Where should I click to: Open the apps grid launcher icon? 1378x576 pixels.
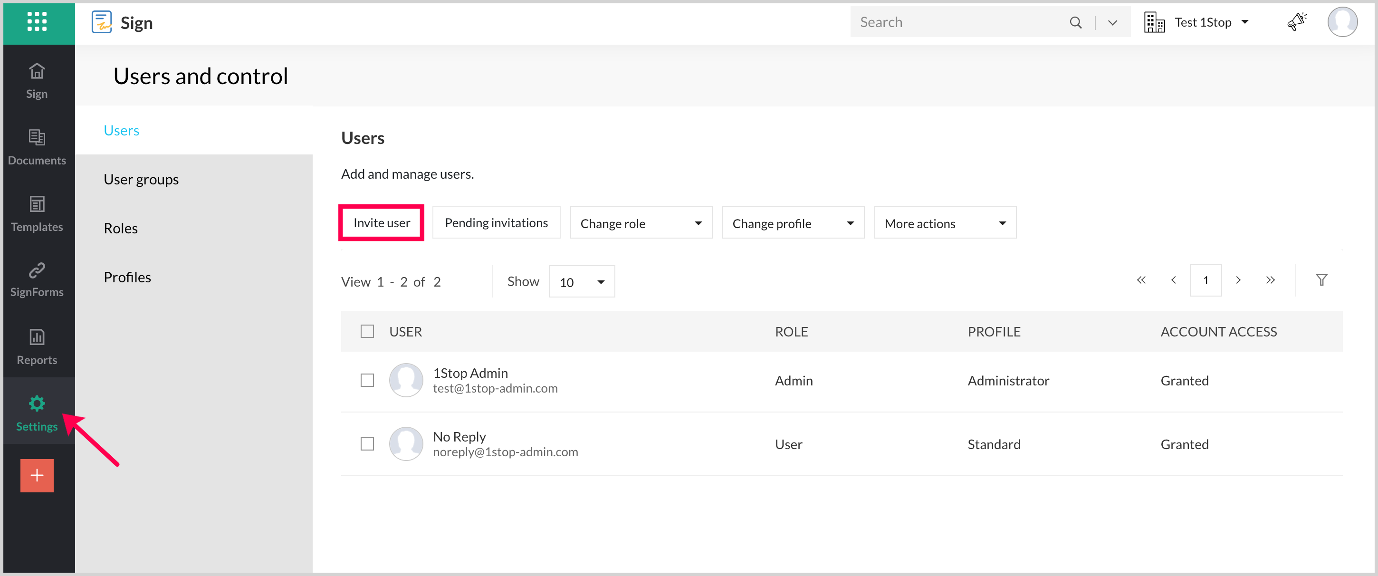(37, 22)
